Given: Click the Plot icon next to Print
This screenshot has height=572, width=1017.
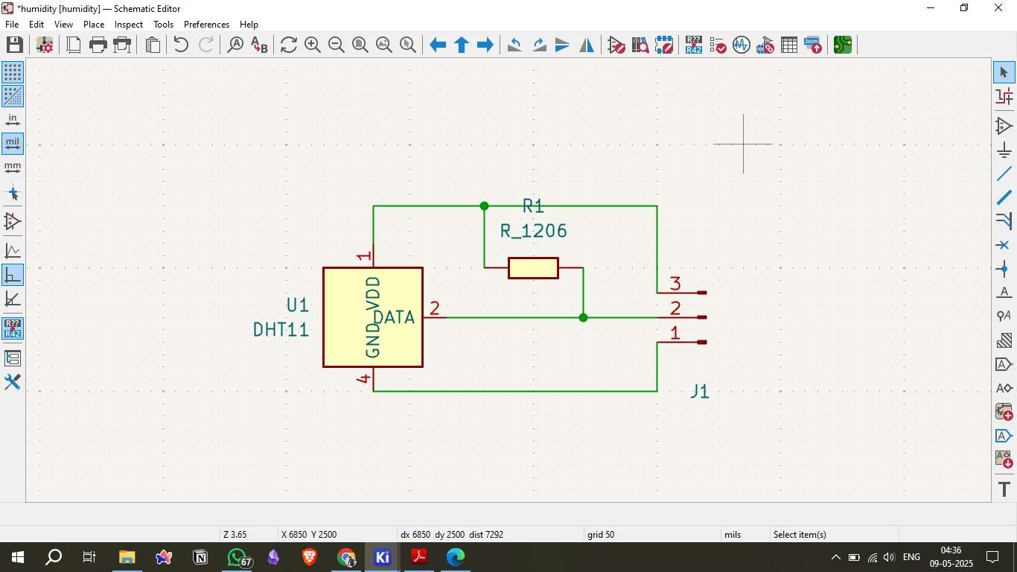Looking at the screenshot, I should pyautogui.click(x=121, y=45).
